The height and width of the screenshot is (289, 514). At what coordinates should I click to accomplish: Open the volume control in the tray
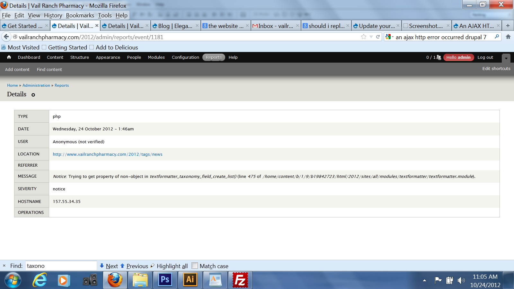[461, 280]
